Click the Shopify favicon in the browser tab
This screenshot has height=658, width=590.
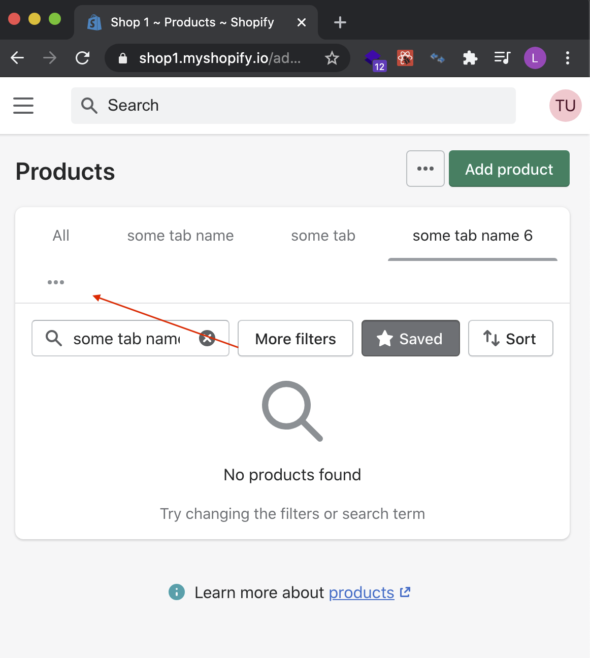94,22
